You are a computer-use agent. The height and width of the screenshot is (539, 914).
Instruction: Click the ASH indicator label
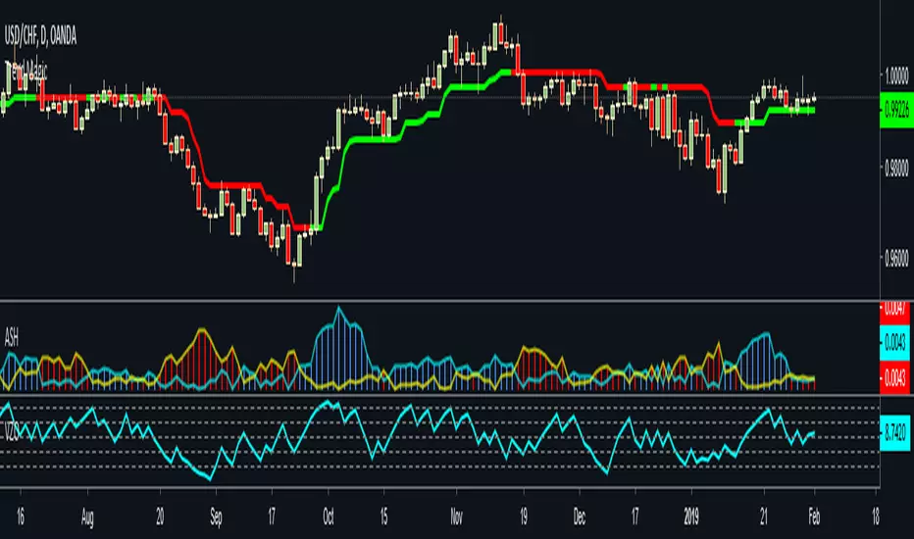(11, 337)
